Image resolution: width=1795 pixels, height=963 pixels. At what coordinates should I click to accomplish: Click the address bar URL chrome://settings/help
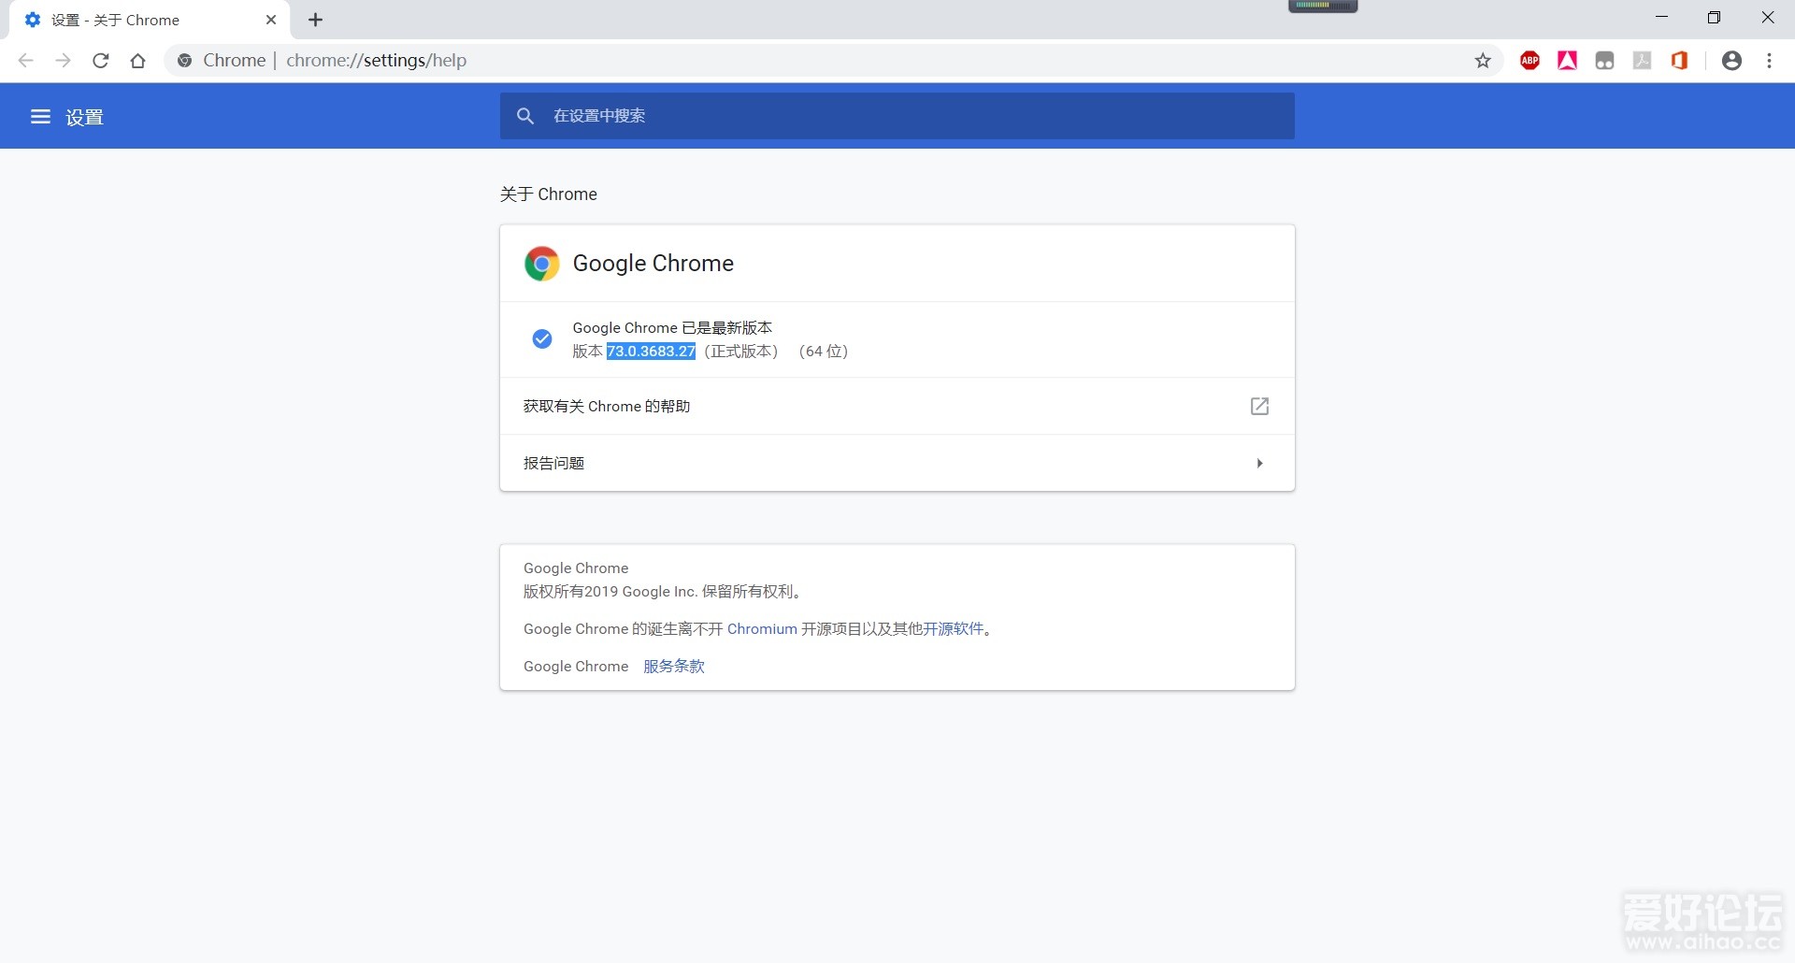click(x=377, y=61)
